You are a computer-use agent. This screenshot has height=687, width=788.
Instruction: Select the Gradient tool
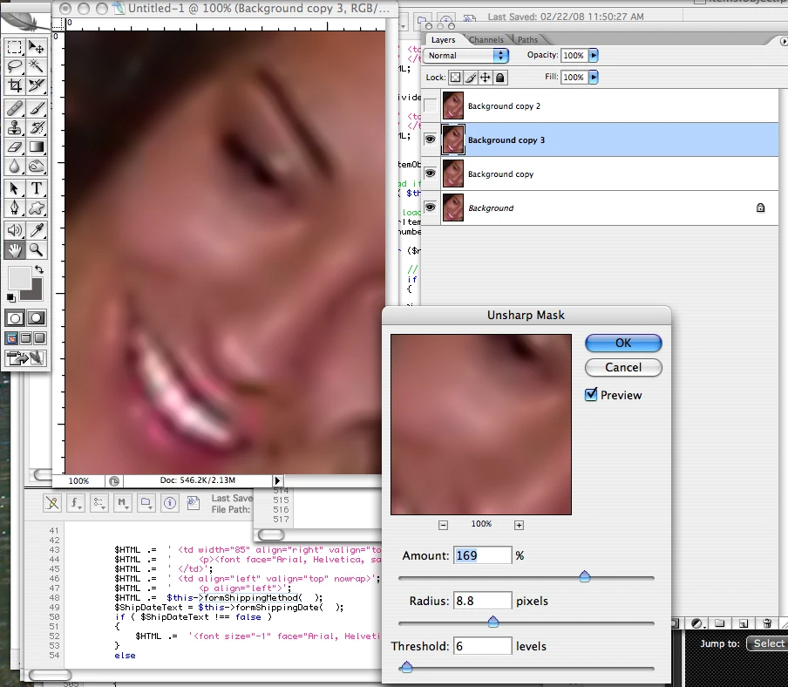37,146
